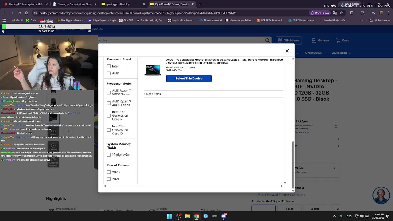
Task: Click Select This Device for ASUS Zephyrus
Action: coord(189,79)
